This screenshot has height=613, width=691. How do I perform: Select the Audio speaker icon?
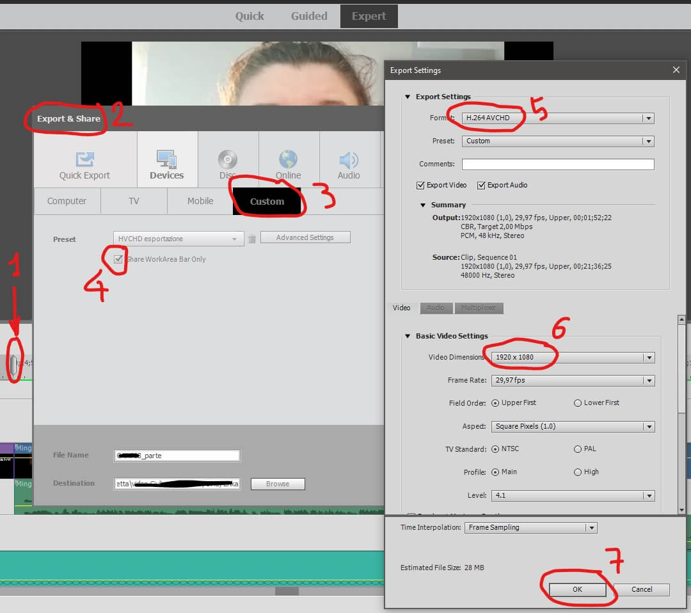[x=349, y=160]
